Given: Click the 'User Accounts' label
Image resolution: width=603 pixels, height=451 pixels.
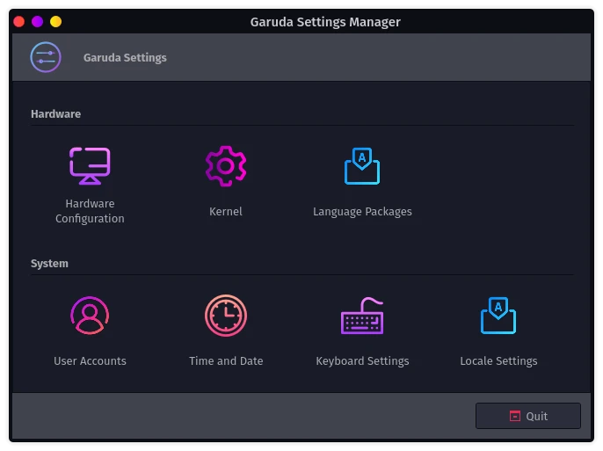Looking at the screenshot, I should click(x=90, y=360).
